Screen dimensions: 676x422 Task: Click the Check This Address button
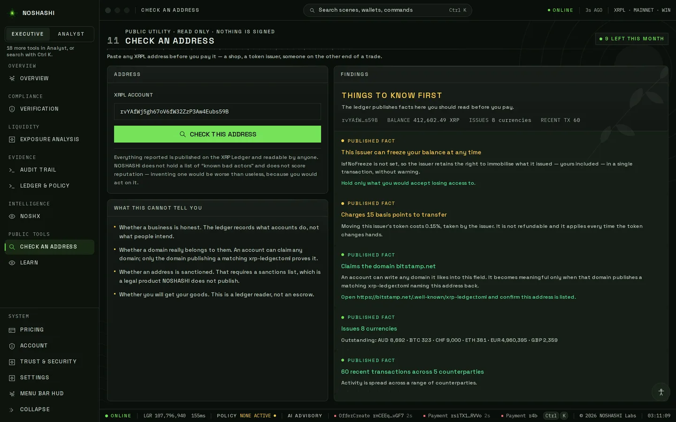[x=217, y=134]
